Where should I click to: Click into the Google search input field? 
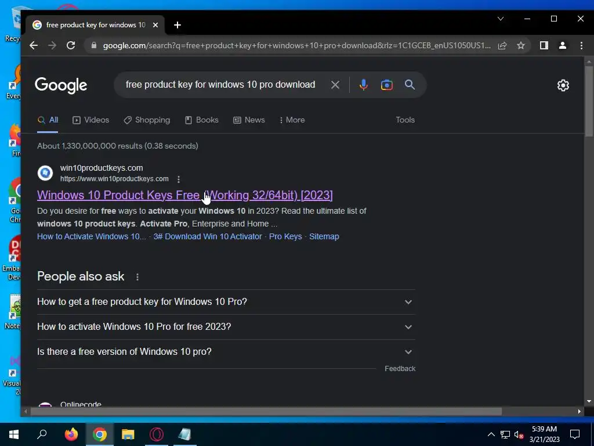(x=220, y=85)
